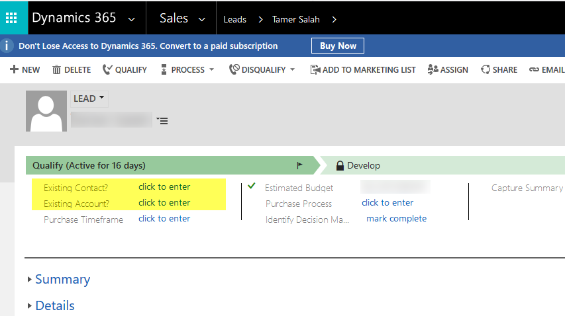The height and width of the screenshot is (316, 565).
Task: Select the locked Develop stage
Action: tap(443, 165)
